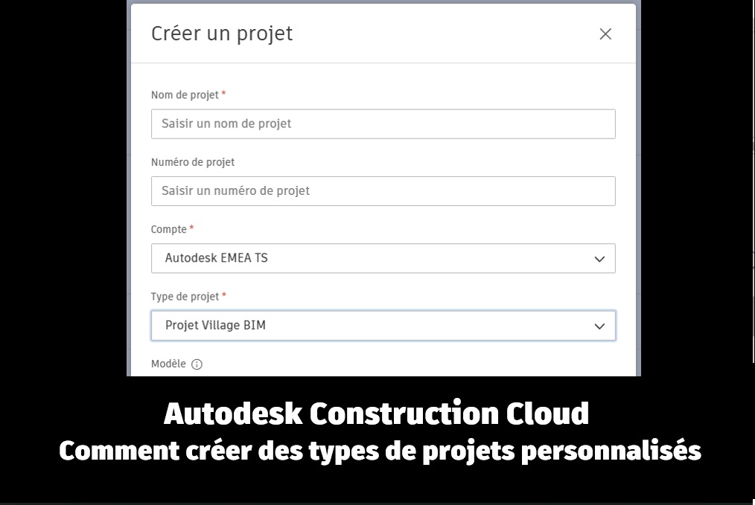755x505 pixels.
Task: Click the chevron on the Compte field
Action: click(x=599, y=258)
